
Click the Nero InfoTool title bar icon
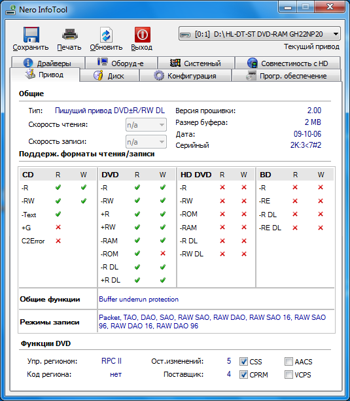click(11, 10)
